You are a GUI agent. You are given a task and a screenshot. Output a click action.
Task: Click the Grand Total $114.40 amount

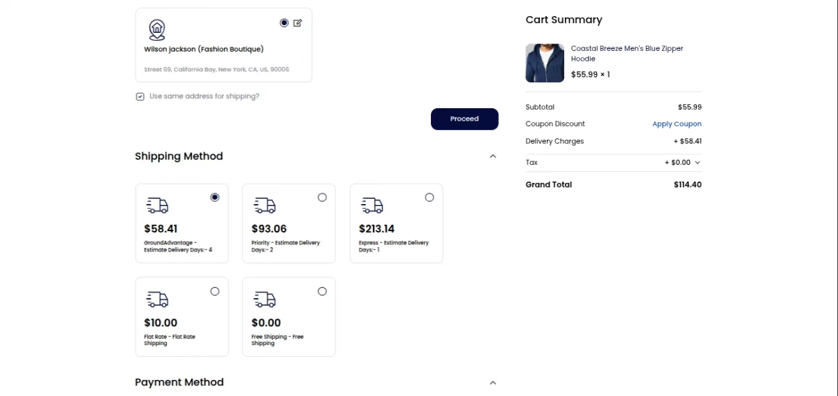pos(688,185)
